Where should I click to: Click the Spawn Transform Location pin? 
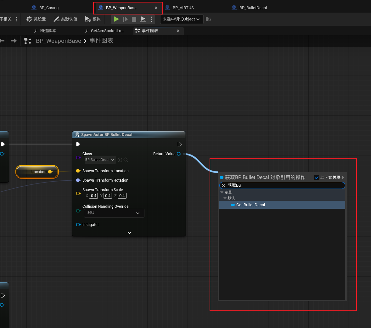[x=78, y=171]
